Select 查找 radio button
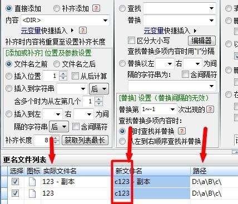Screen dimensions: 238x204 [122, 8]
